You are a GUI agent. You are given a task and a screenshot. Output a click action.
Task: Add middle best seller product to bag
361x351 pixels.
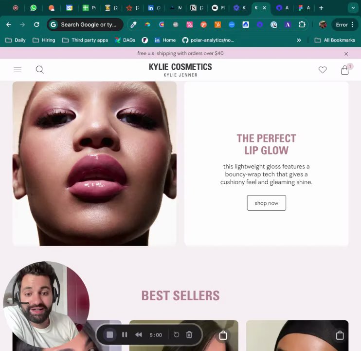pyautogui.click(x=223, y=335)
